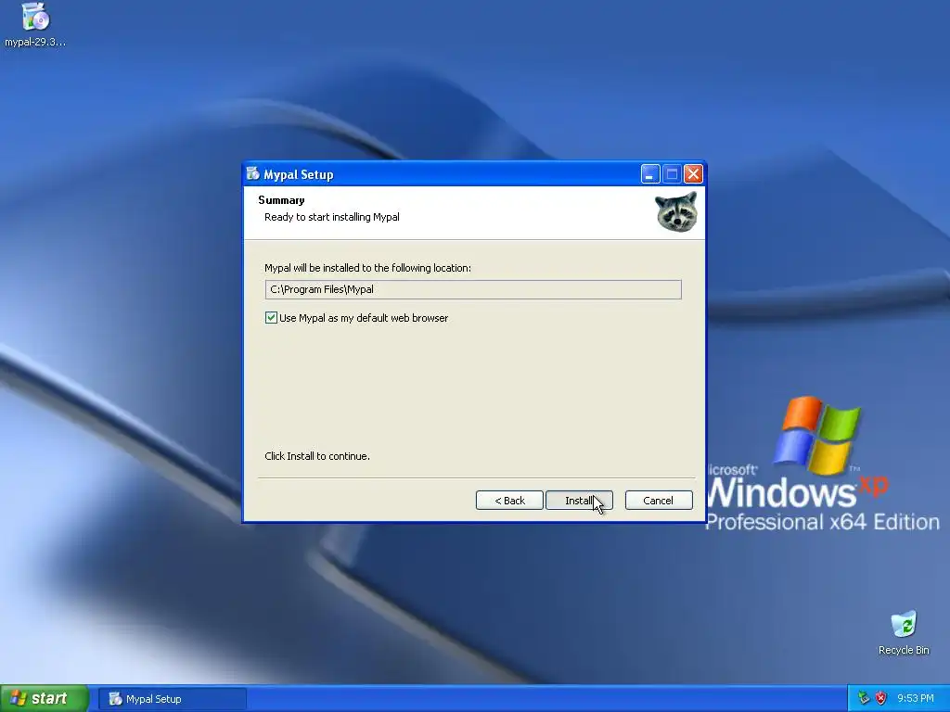
Task: Click the 'Ready to start installing Mypal' text
Action: coord(332,217)
